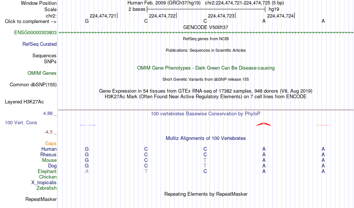
Task: Click the Mouse species label
Action: pos(49,160)
